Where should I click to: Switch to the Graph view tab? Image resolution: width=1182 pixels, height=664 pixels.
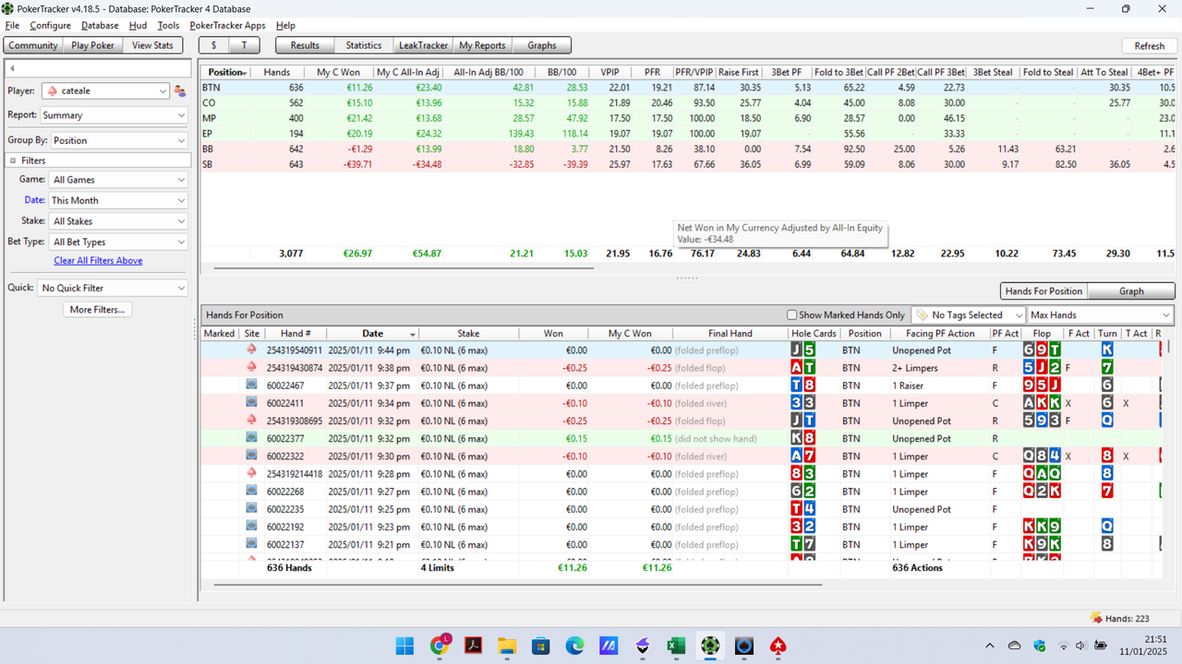[1131, 291]
